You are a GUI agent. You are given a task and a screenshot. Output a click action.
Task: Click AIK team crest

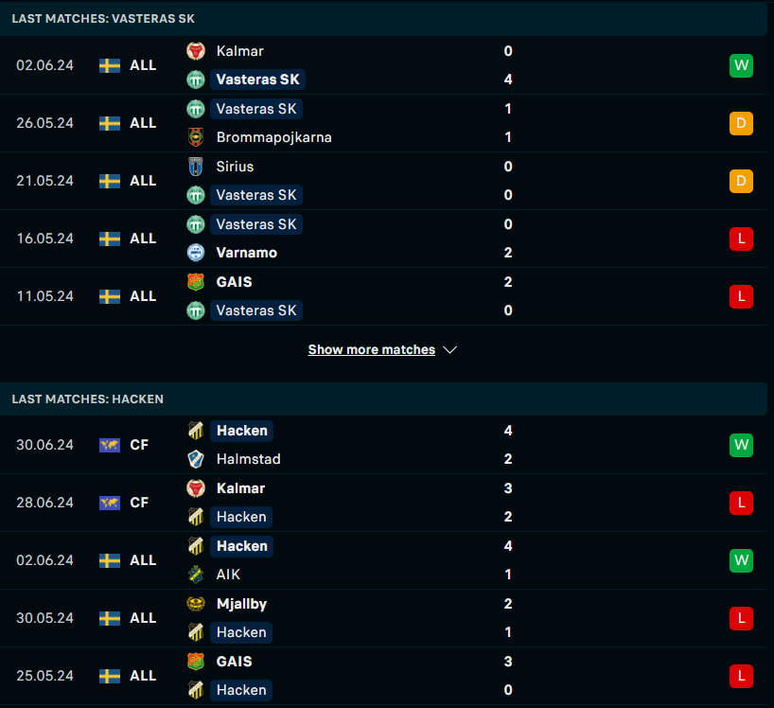click(196, 575)
